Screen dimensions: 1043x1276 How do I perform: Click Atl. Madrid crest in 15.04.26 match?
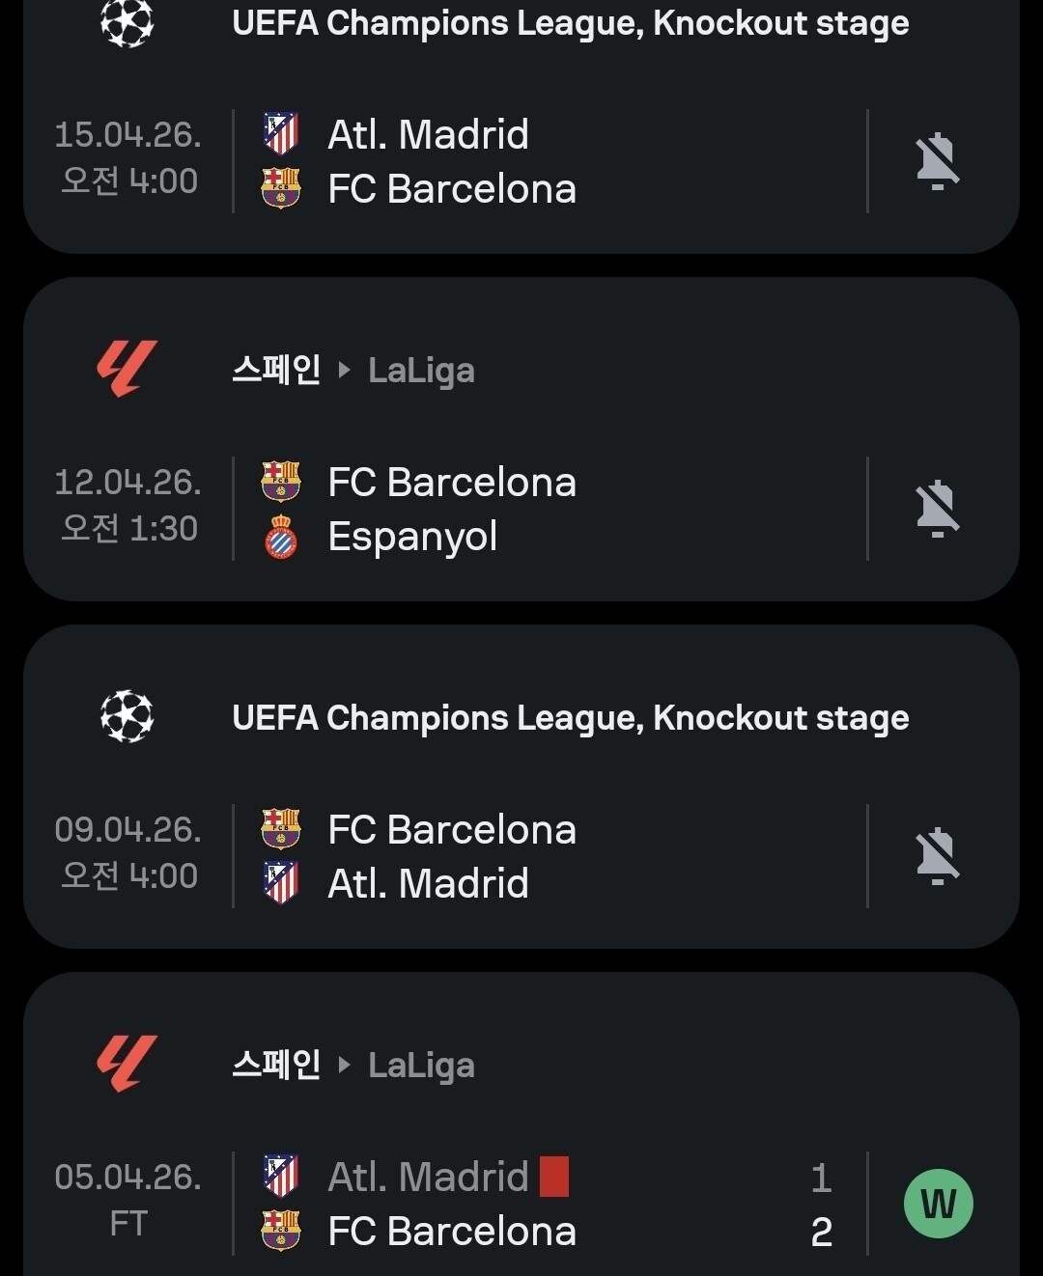(x=281, y=134)
